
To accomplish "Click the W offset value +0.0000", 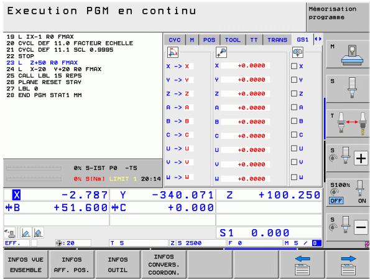I will point(246,179).
